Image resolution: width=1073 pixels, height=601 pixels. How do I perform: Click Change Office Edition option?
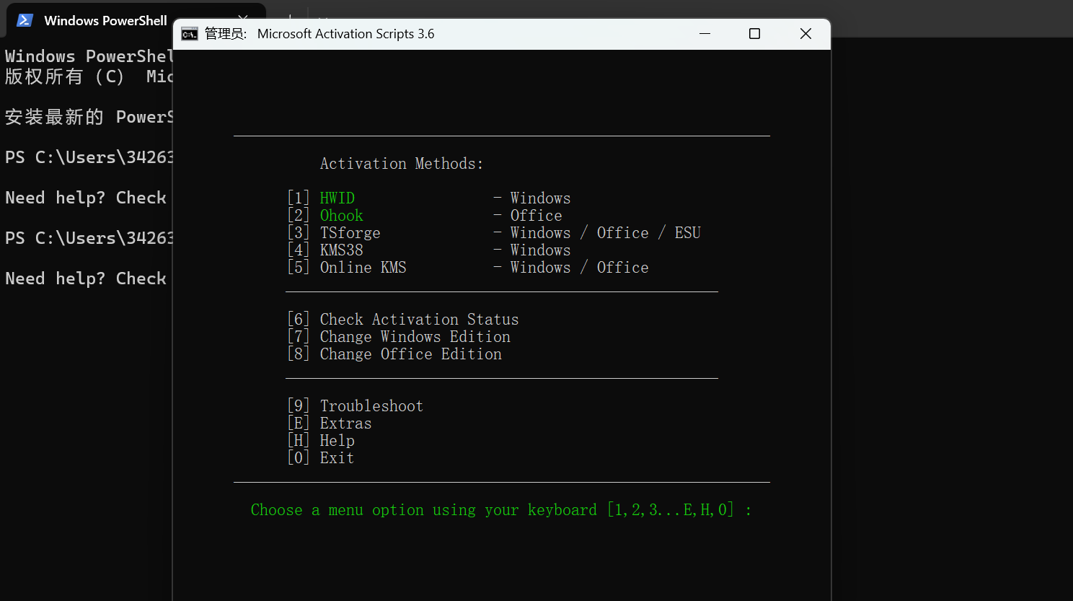tap(411, 354)
